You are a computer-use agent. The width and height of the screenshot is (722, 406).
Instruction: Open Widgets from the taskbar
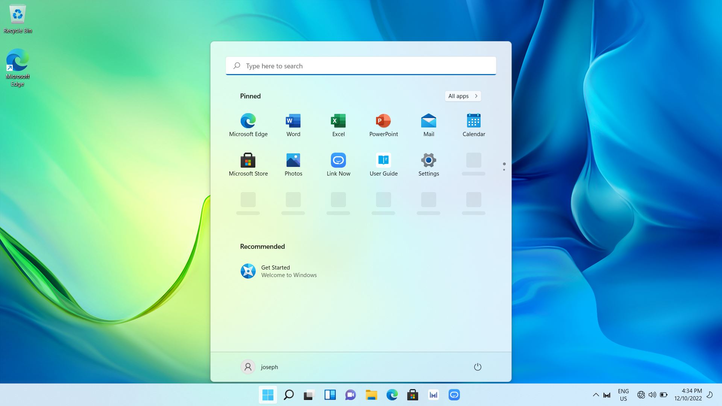330,395
